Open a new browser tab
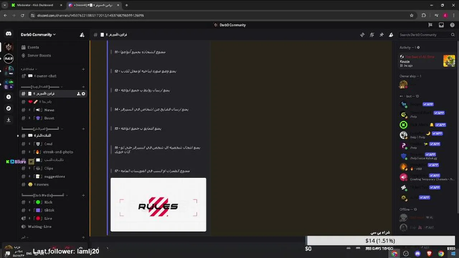Screen dimensions: 459x258 [127, 5]
